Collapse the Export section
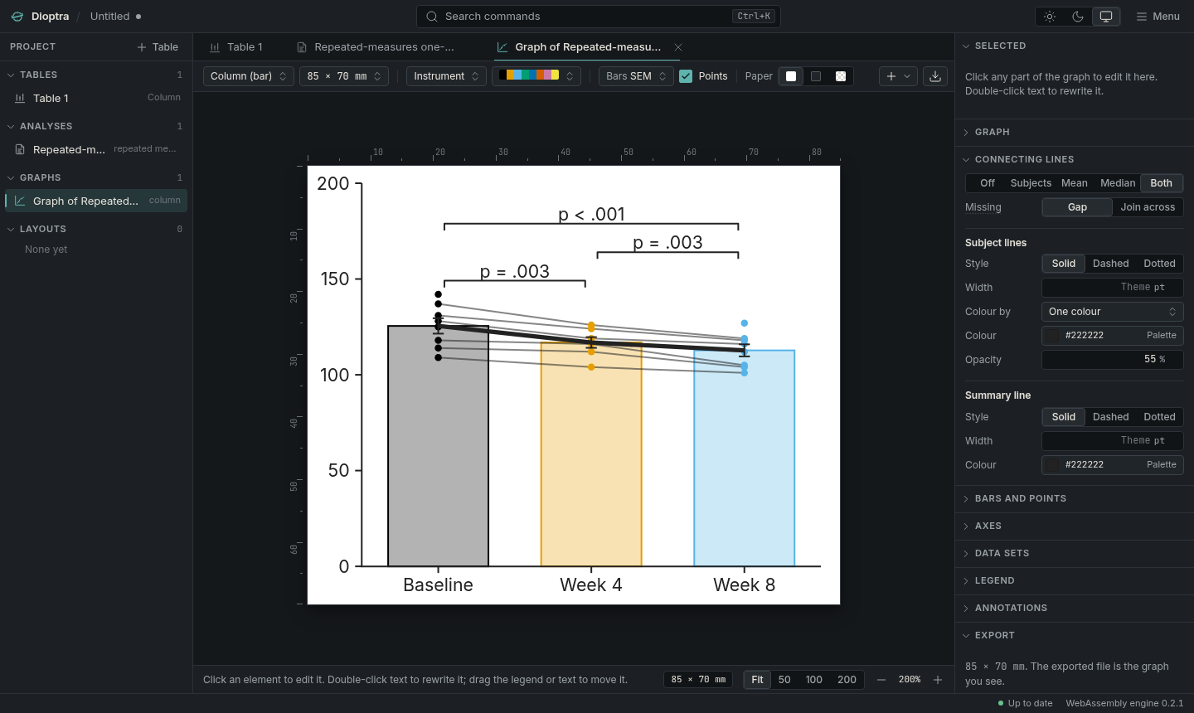This screenshot has height=713, width=1194. pos(1075,635)
